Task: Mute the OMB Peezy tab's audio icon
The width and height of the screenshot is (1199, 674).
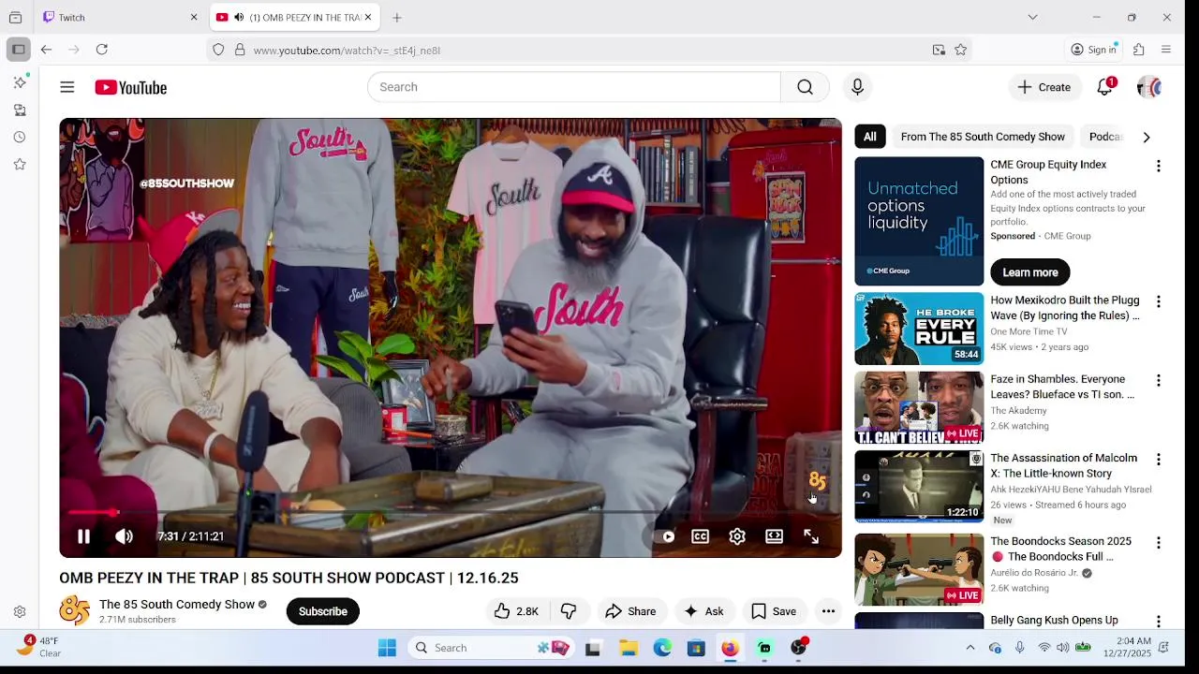Action: pos(239,17)
